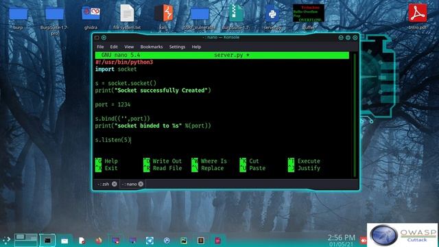The width and height of the screenshot is (439, 247).
Task: Click the 'Justify' nano shortcut label
Action: click(x=309, y=168)
